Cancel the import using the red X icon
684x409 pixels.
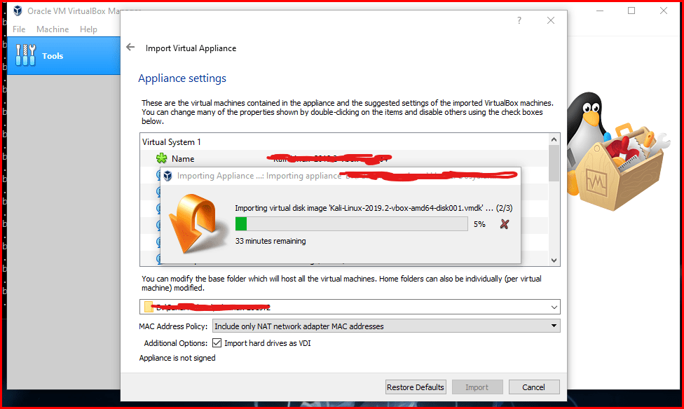click(x=505, y=224)
